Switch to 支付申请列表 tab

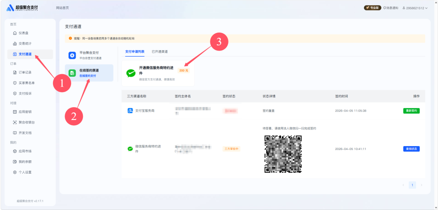tap(135, 51)
